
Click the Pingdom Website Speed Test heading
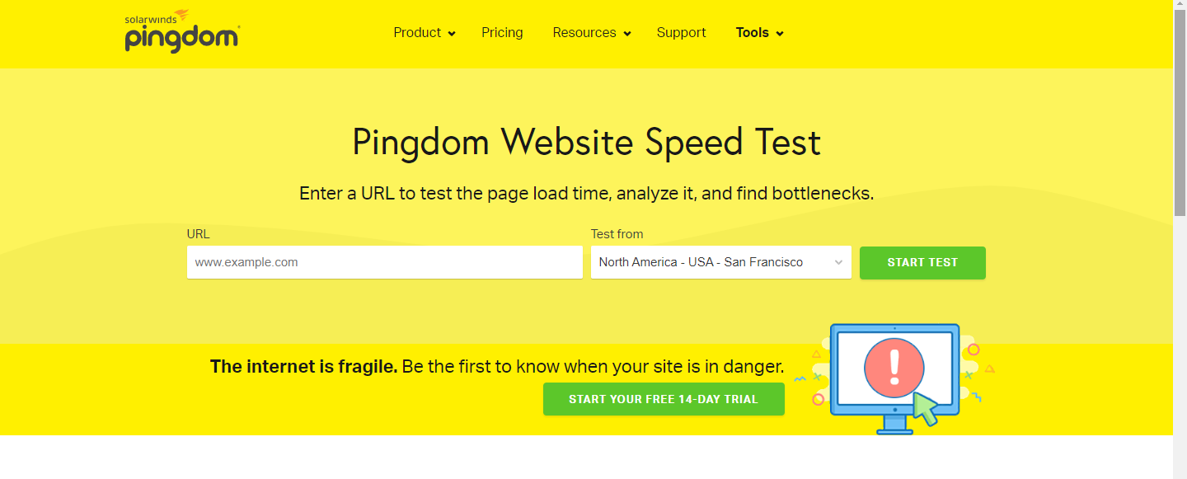(x=586, y=142)
